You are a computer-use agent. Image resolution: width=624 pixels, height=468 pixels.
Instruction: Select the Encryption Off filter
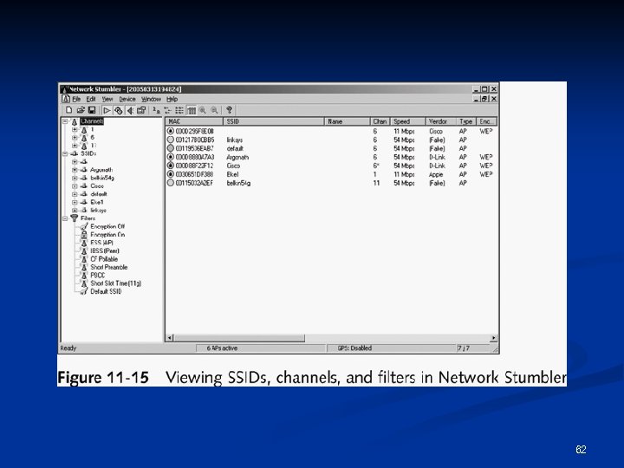tap(107, 226)
